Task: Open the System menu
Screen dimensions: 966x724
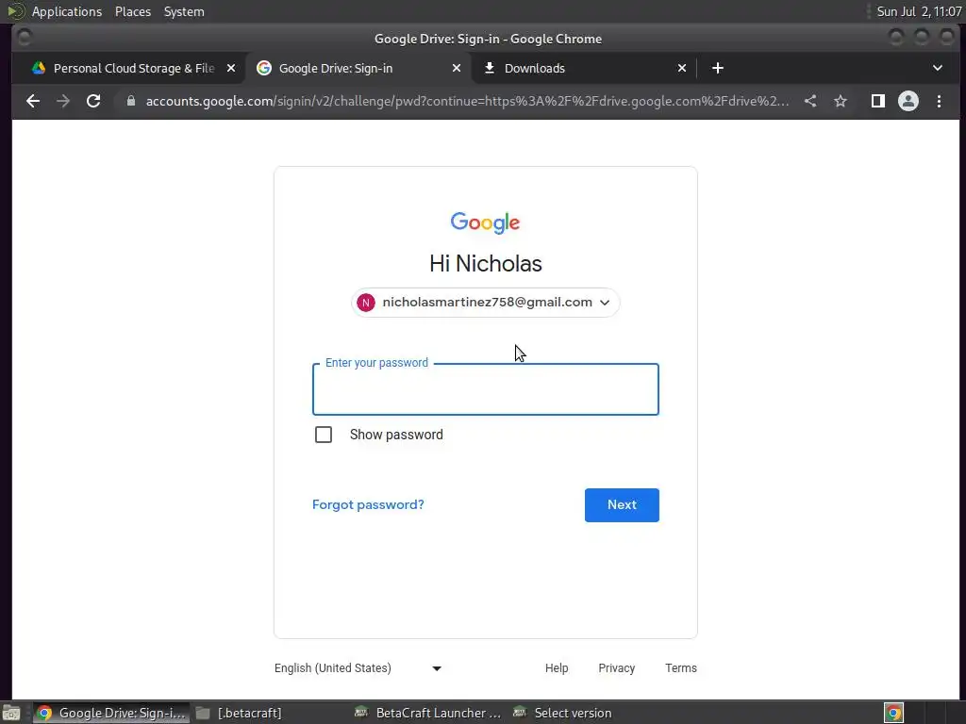Action: click(184, 11)
